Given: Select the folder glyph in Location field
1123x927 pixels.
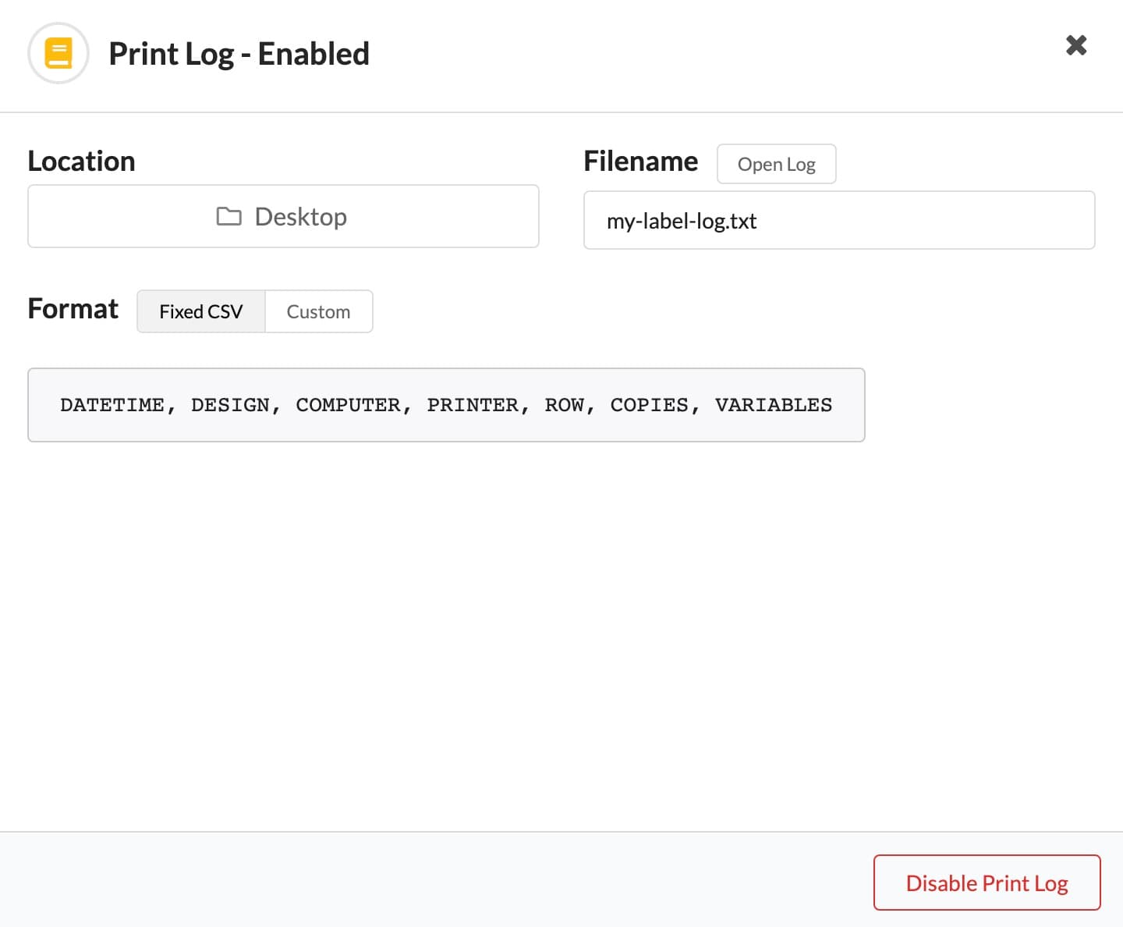Looking at the screenshot, I should click(x=229, y=216).
